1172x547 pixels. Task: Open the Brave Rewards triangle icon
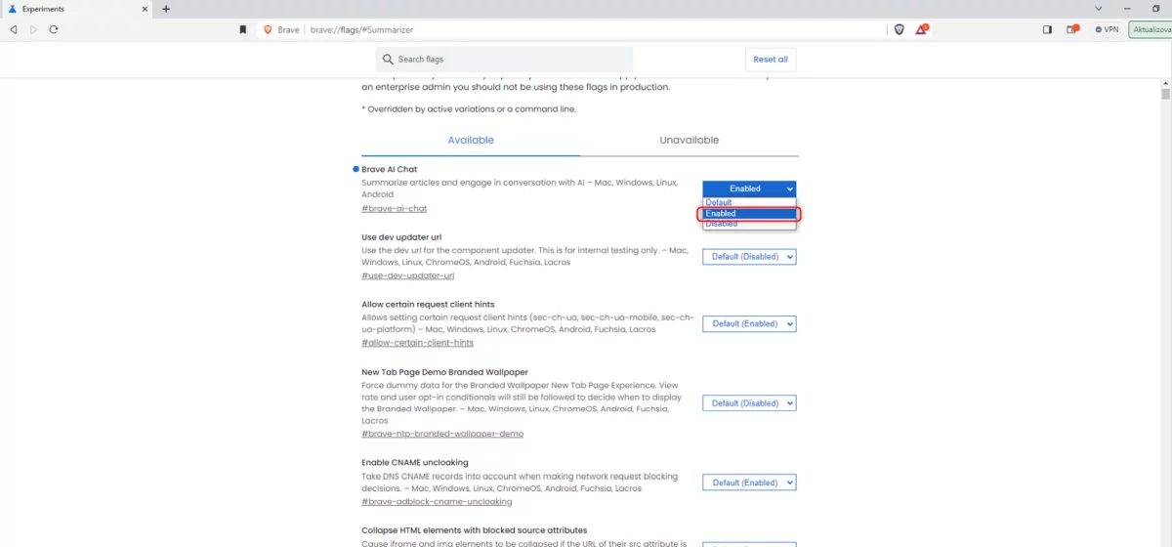point(921,29)
